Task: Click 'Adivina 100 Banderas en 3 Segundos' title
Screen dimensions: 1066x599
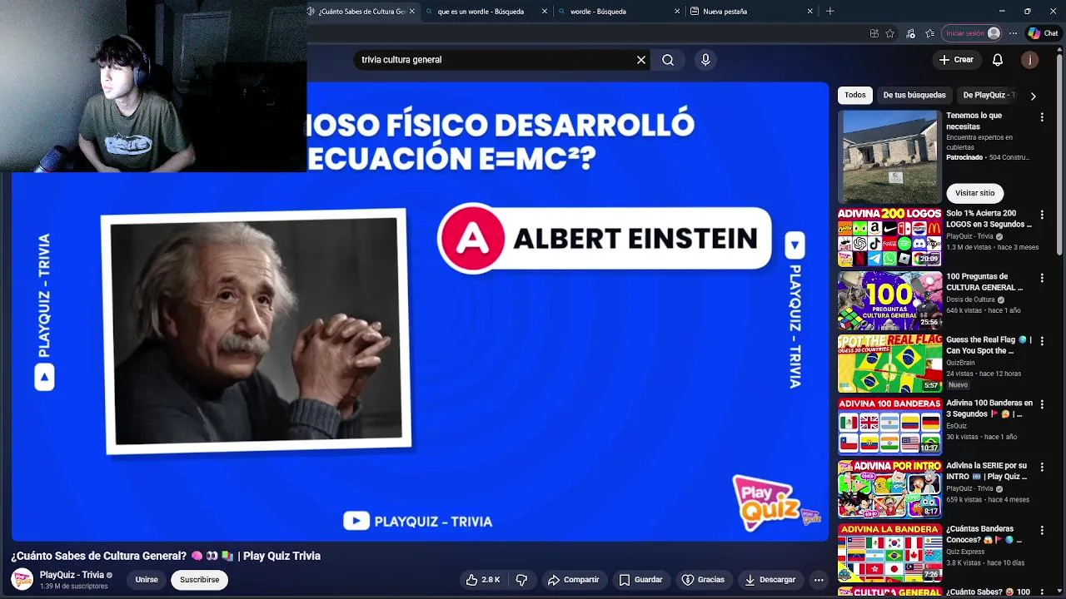Action: pyautogui.click(x=989, y=408)
